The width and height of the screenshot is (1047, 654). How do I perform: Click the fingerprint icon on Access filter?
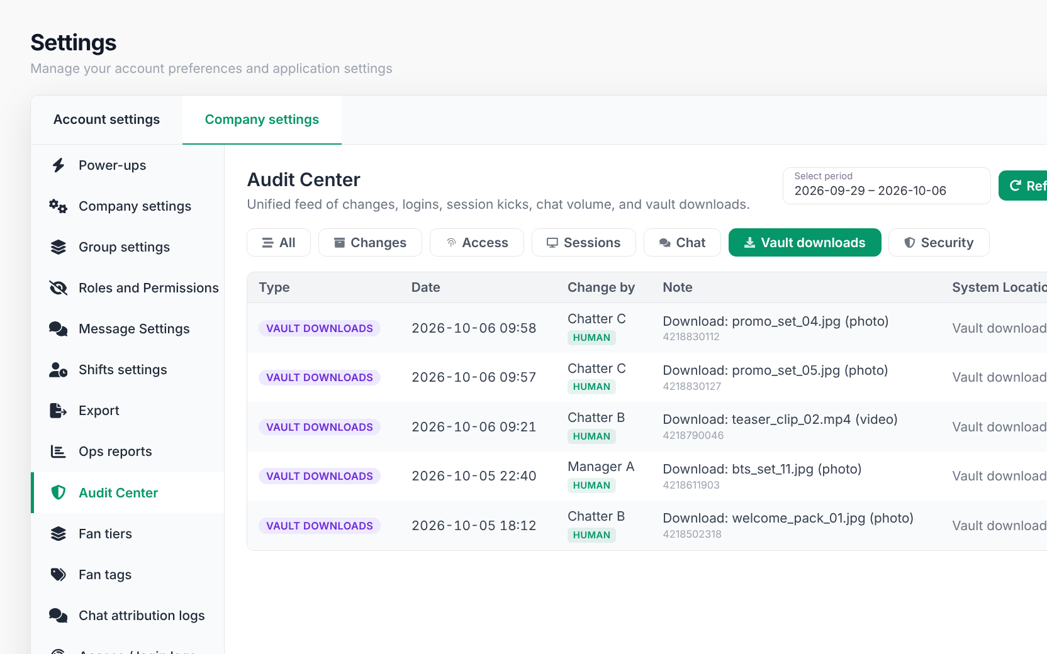[x=451, y=243]
